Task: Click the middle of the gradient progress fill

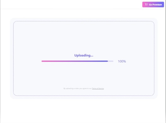Action: (x=75, y=61)
